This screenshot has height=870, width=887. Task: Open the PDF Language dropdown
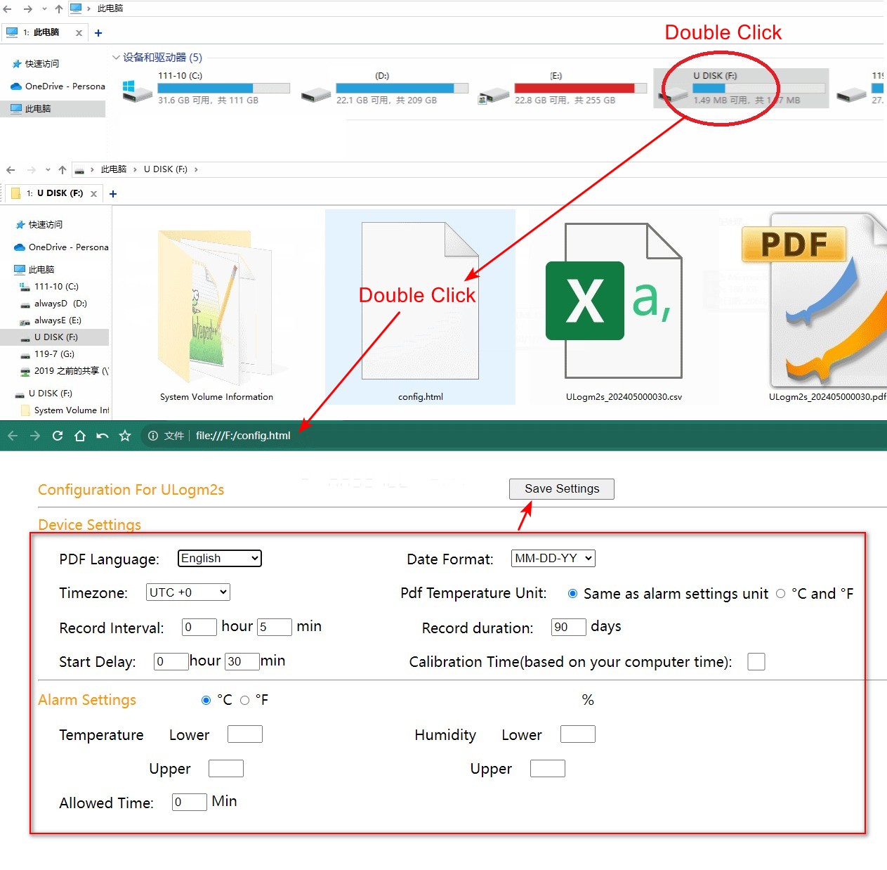(x=219, y=558)
